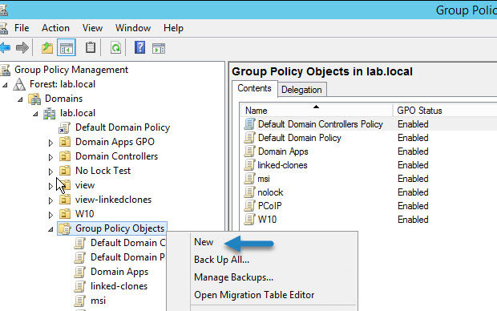The height and width of the screenshot is (311, 497).
Task: Click the Forest: lab.local triangle icon
Action: 19,84
